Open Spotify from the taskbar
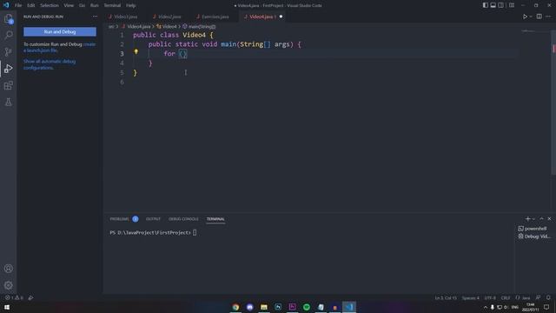The width and height of the screenshot is (556, 313). click(x=307, y=307)
